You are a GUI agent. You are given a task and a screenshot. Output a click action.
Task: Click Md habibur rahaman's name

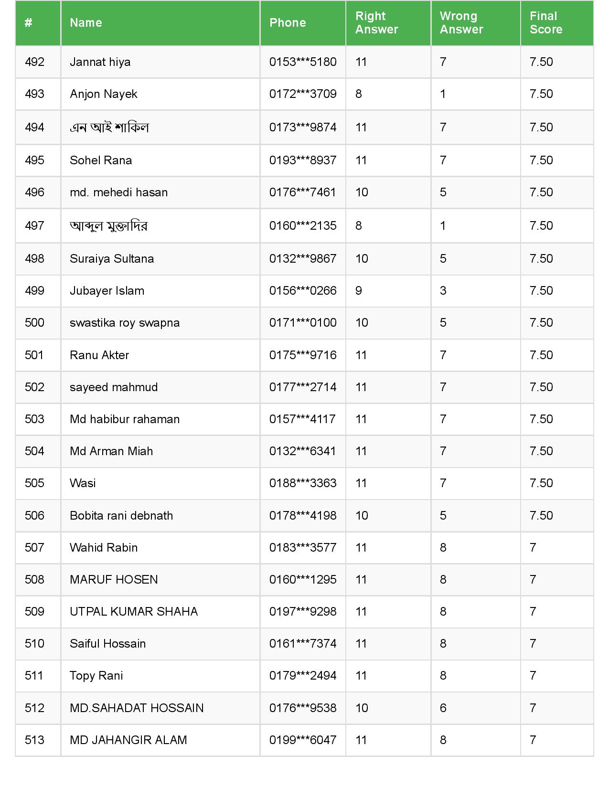(124, 419)
